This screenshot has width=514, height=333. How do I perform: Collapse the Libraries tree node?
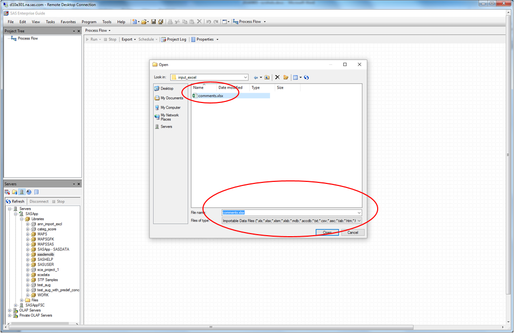(x=22, y=219)
